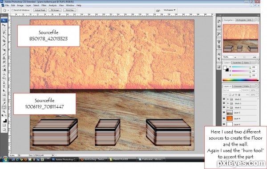267x169 pixels.
Task: Select the Lasso tool
Action: point(4,33)
